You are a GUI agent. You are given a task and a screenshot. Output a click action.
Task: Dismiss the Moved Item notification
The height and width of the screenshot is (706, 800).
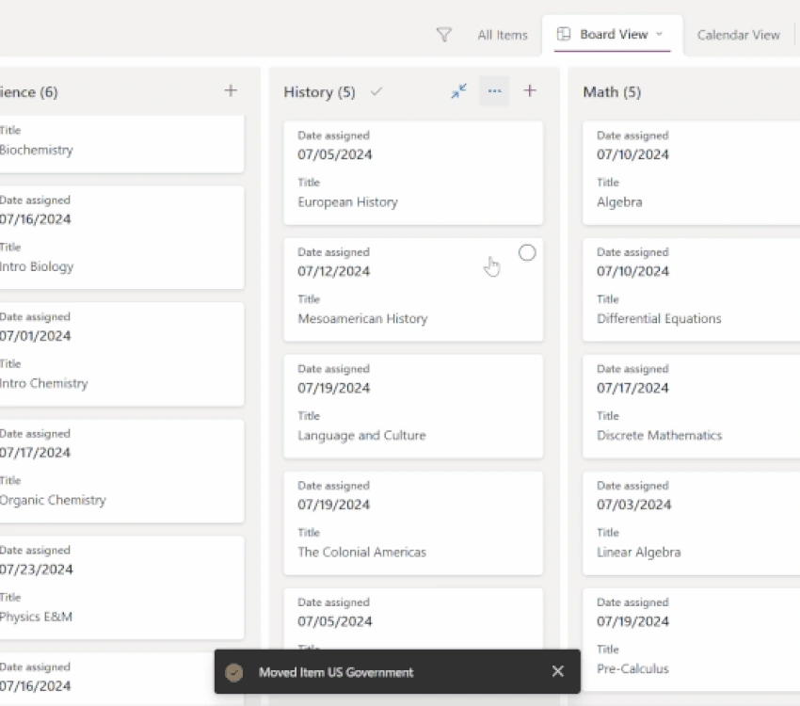click(558, 671)
